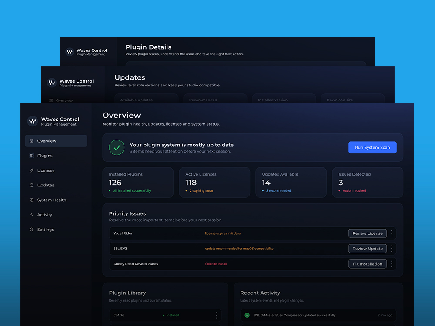Click '3 recommended' status text
The image size is (435, 326).
point(278,191)
